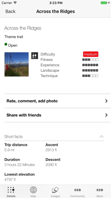Tap the Community tab icon
The image size is (111, 198).
pos(78,190)
